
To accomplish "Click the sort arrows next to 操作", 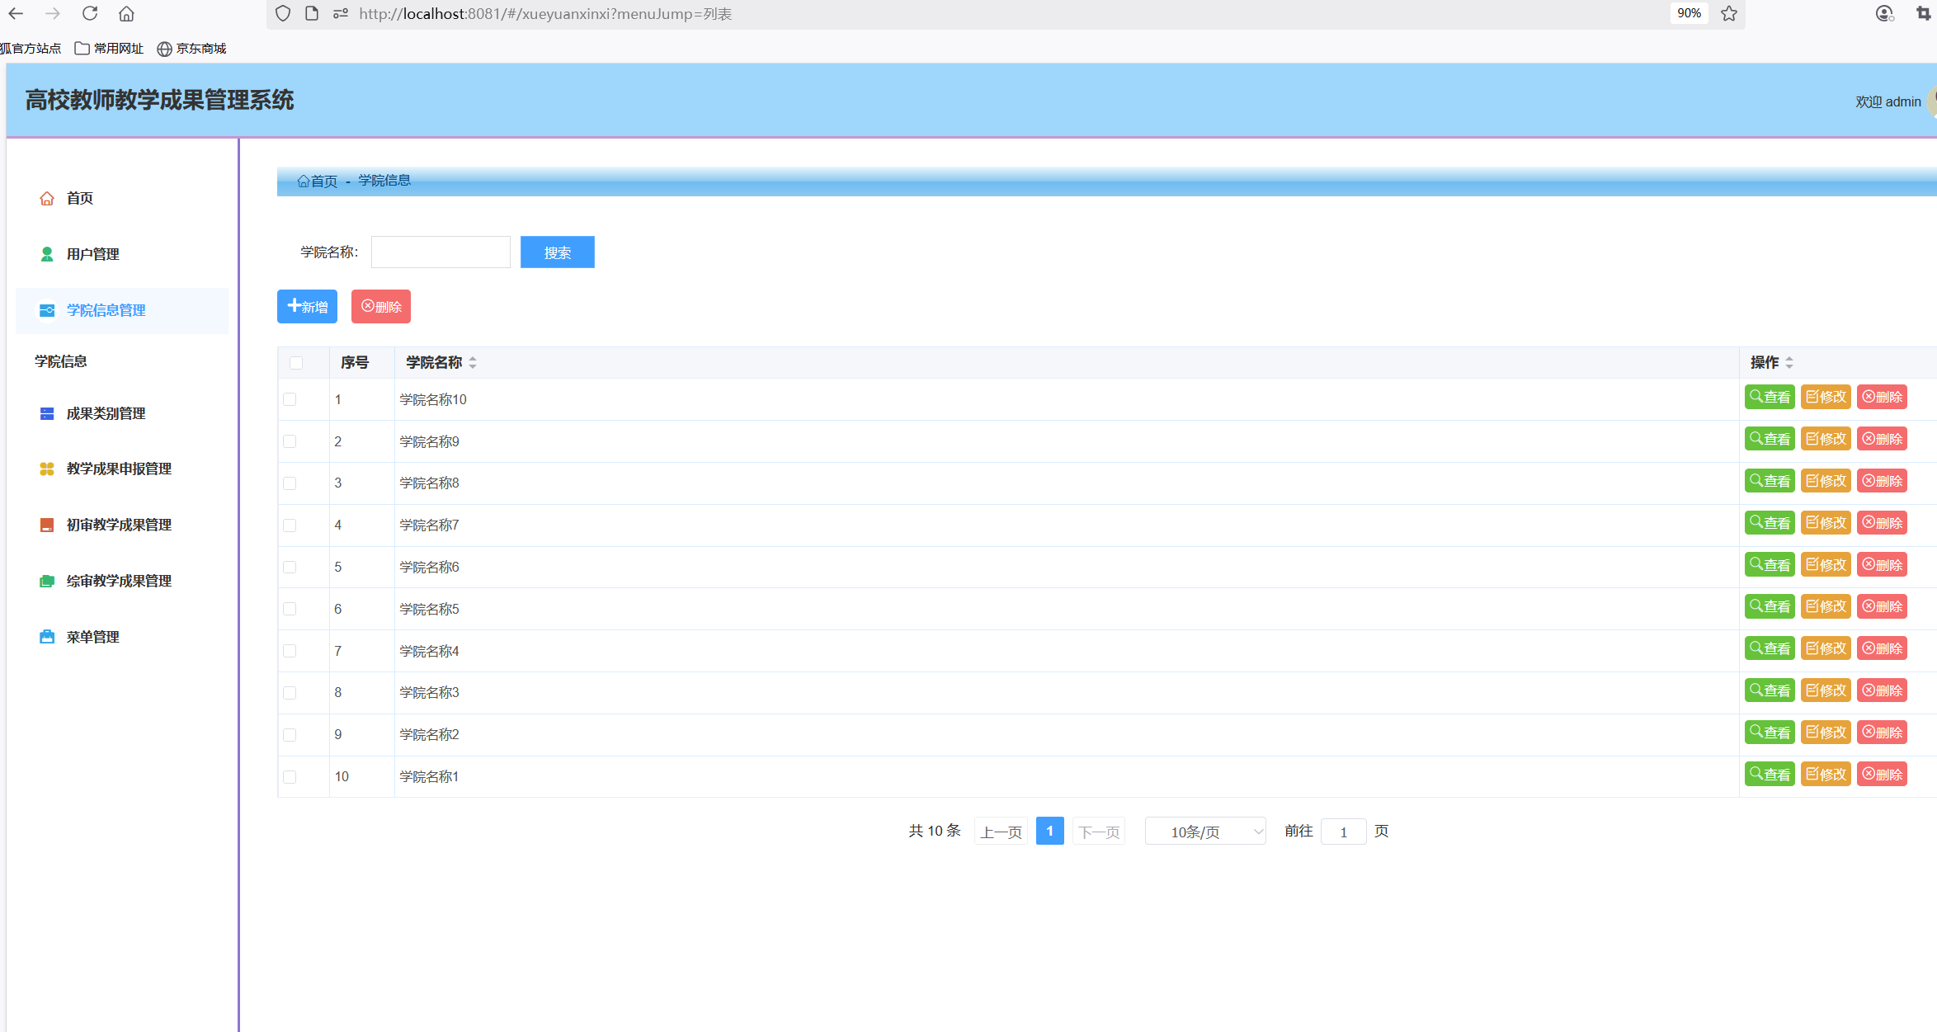I will (x=1789, y=362).
